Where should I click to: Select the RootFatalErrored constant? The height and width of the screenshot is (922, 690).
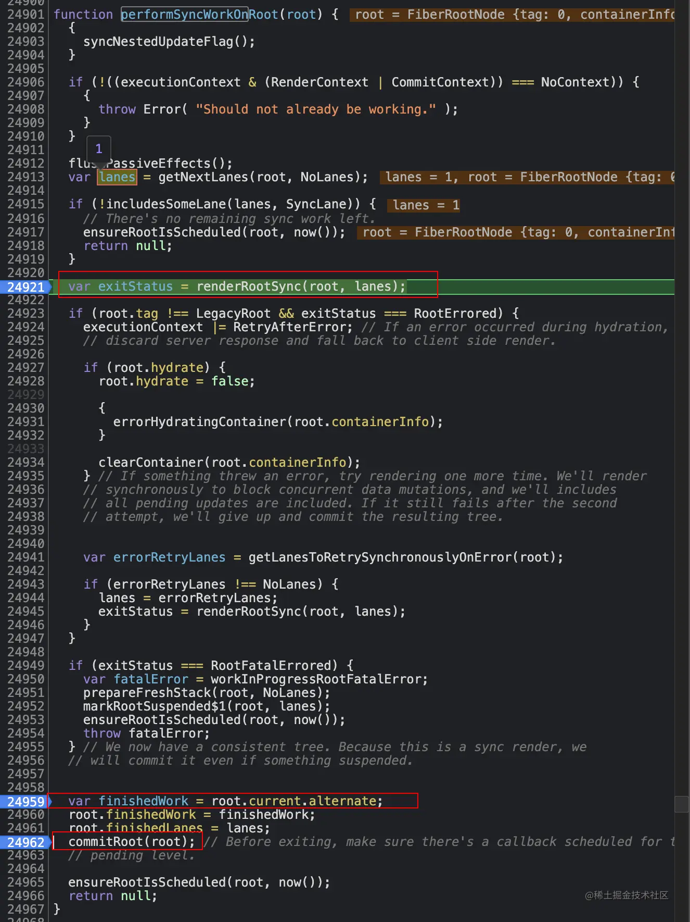point(271,666)
